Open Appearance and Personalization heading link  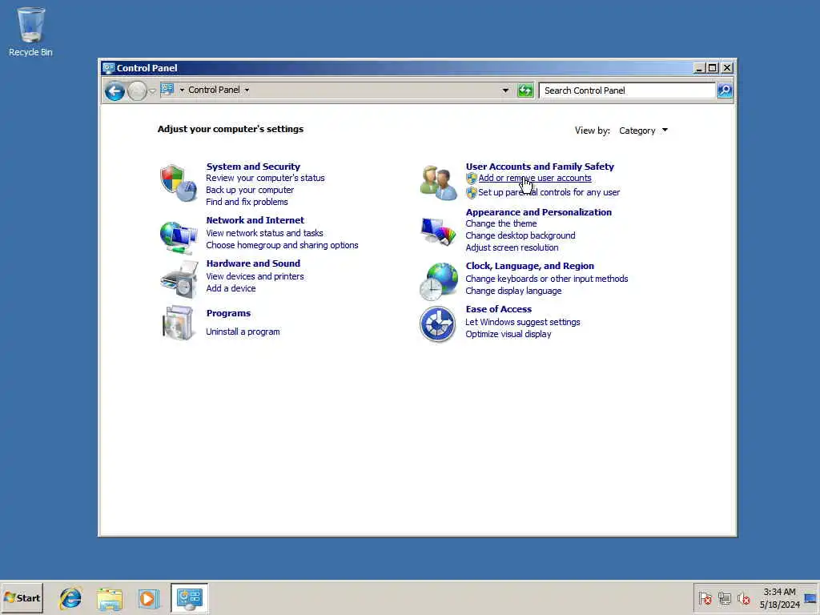(x=538, y=212)
